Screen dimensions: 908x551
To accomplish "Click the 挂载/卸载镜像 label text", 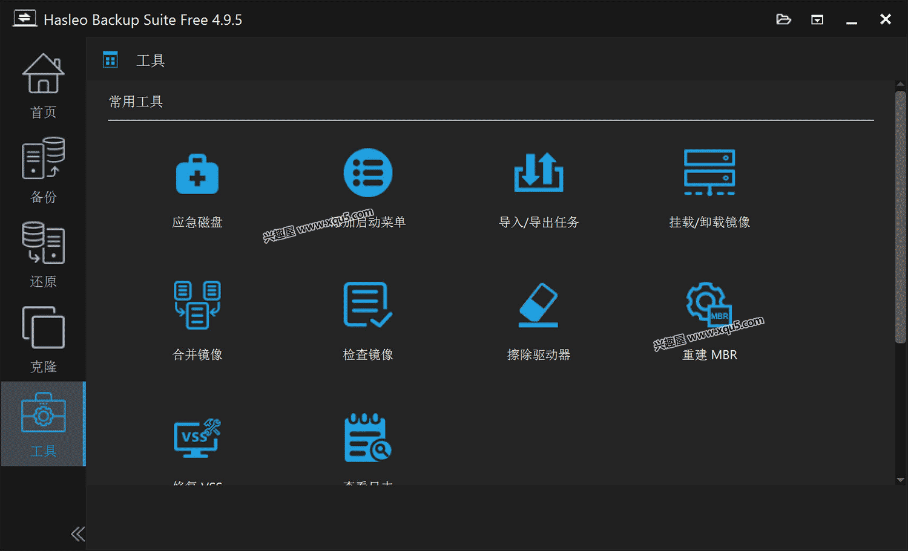I will point(709,222).
